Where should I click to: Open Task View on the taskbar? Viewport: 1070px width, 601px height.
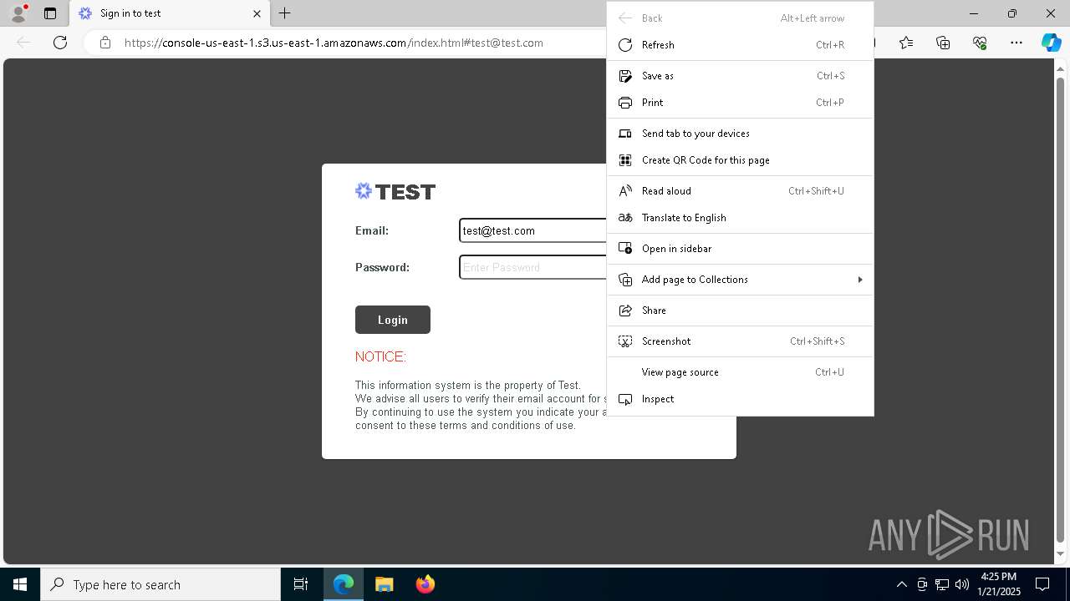301,584
